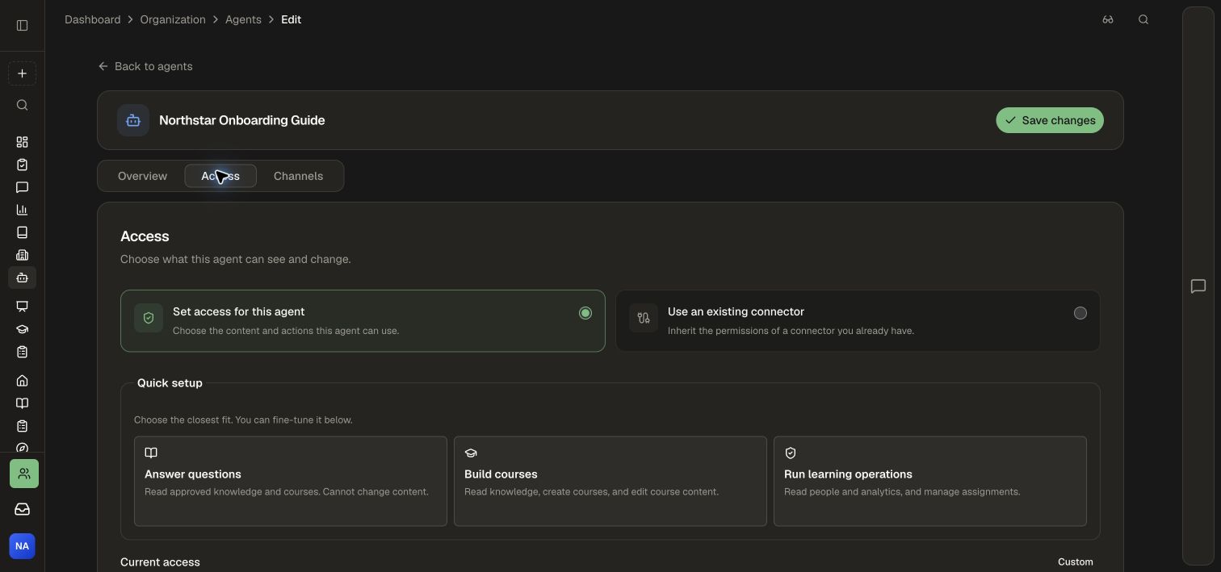Open search from the sidebar magnifier

(22, 105)
